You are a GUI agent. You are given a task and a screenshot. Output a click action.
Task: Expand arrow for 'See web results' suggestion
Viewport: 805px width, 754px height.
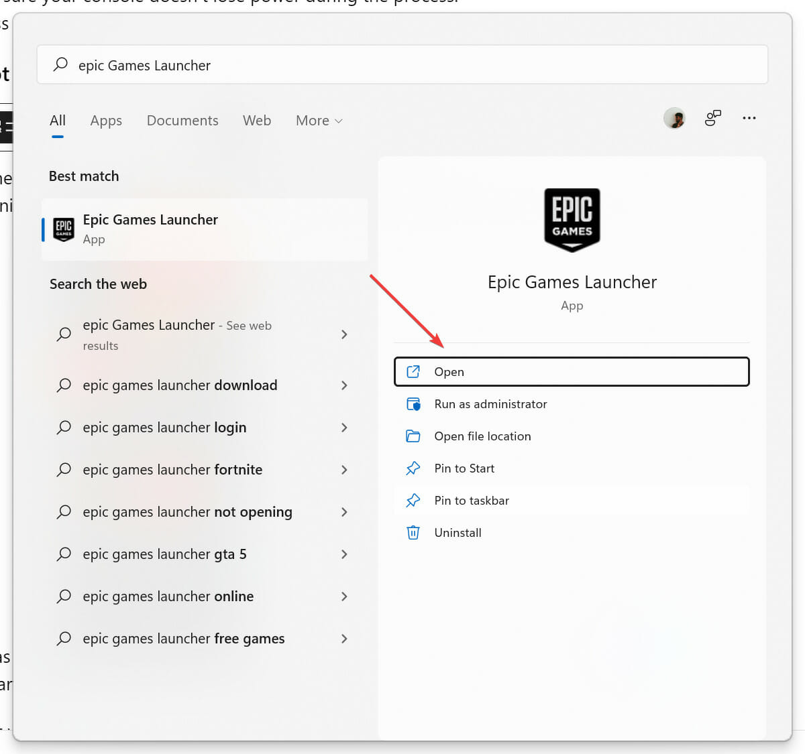344,334
